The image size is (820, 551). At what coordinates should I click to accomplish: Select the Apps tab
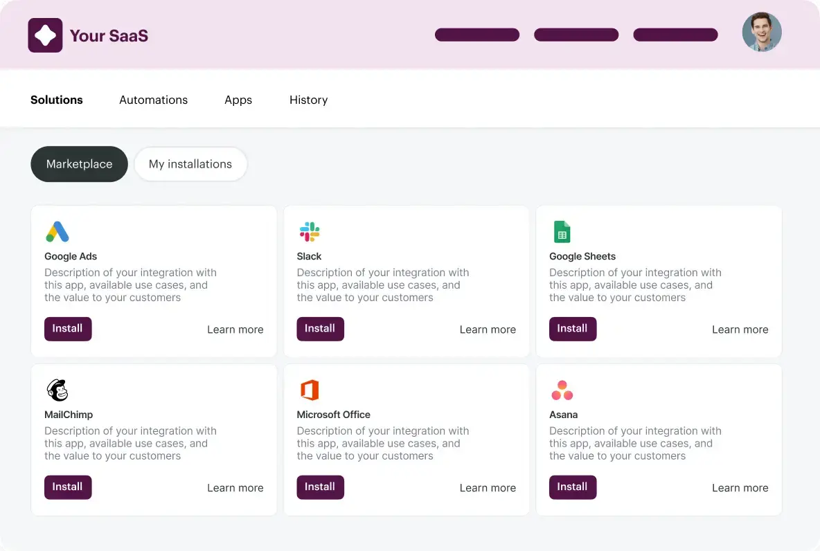pyautogui.click(x=238, y=100)
